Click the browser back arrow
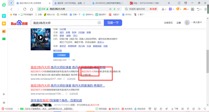 12,9
